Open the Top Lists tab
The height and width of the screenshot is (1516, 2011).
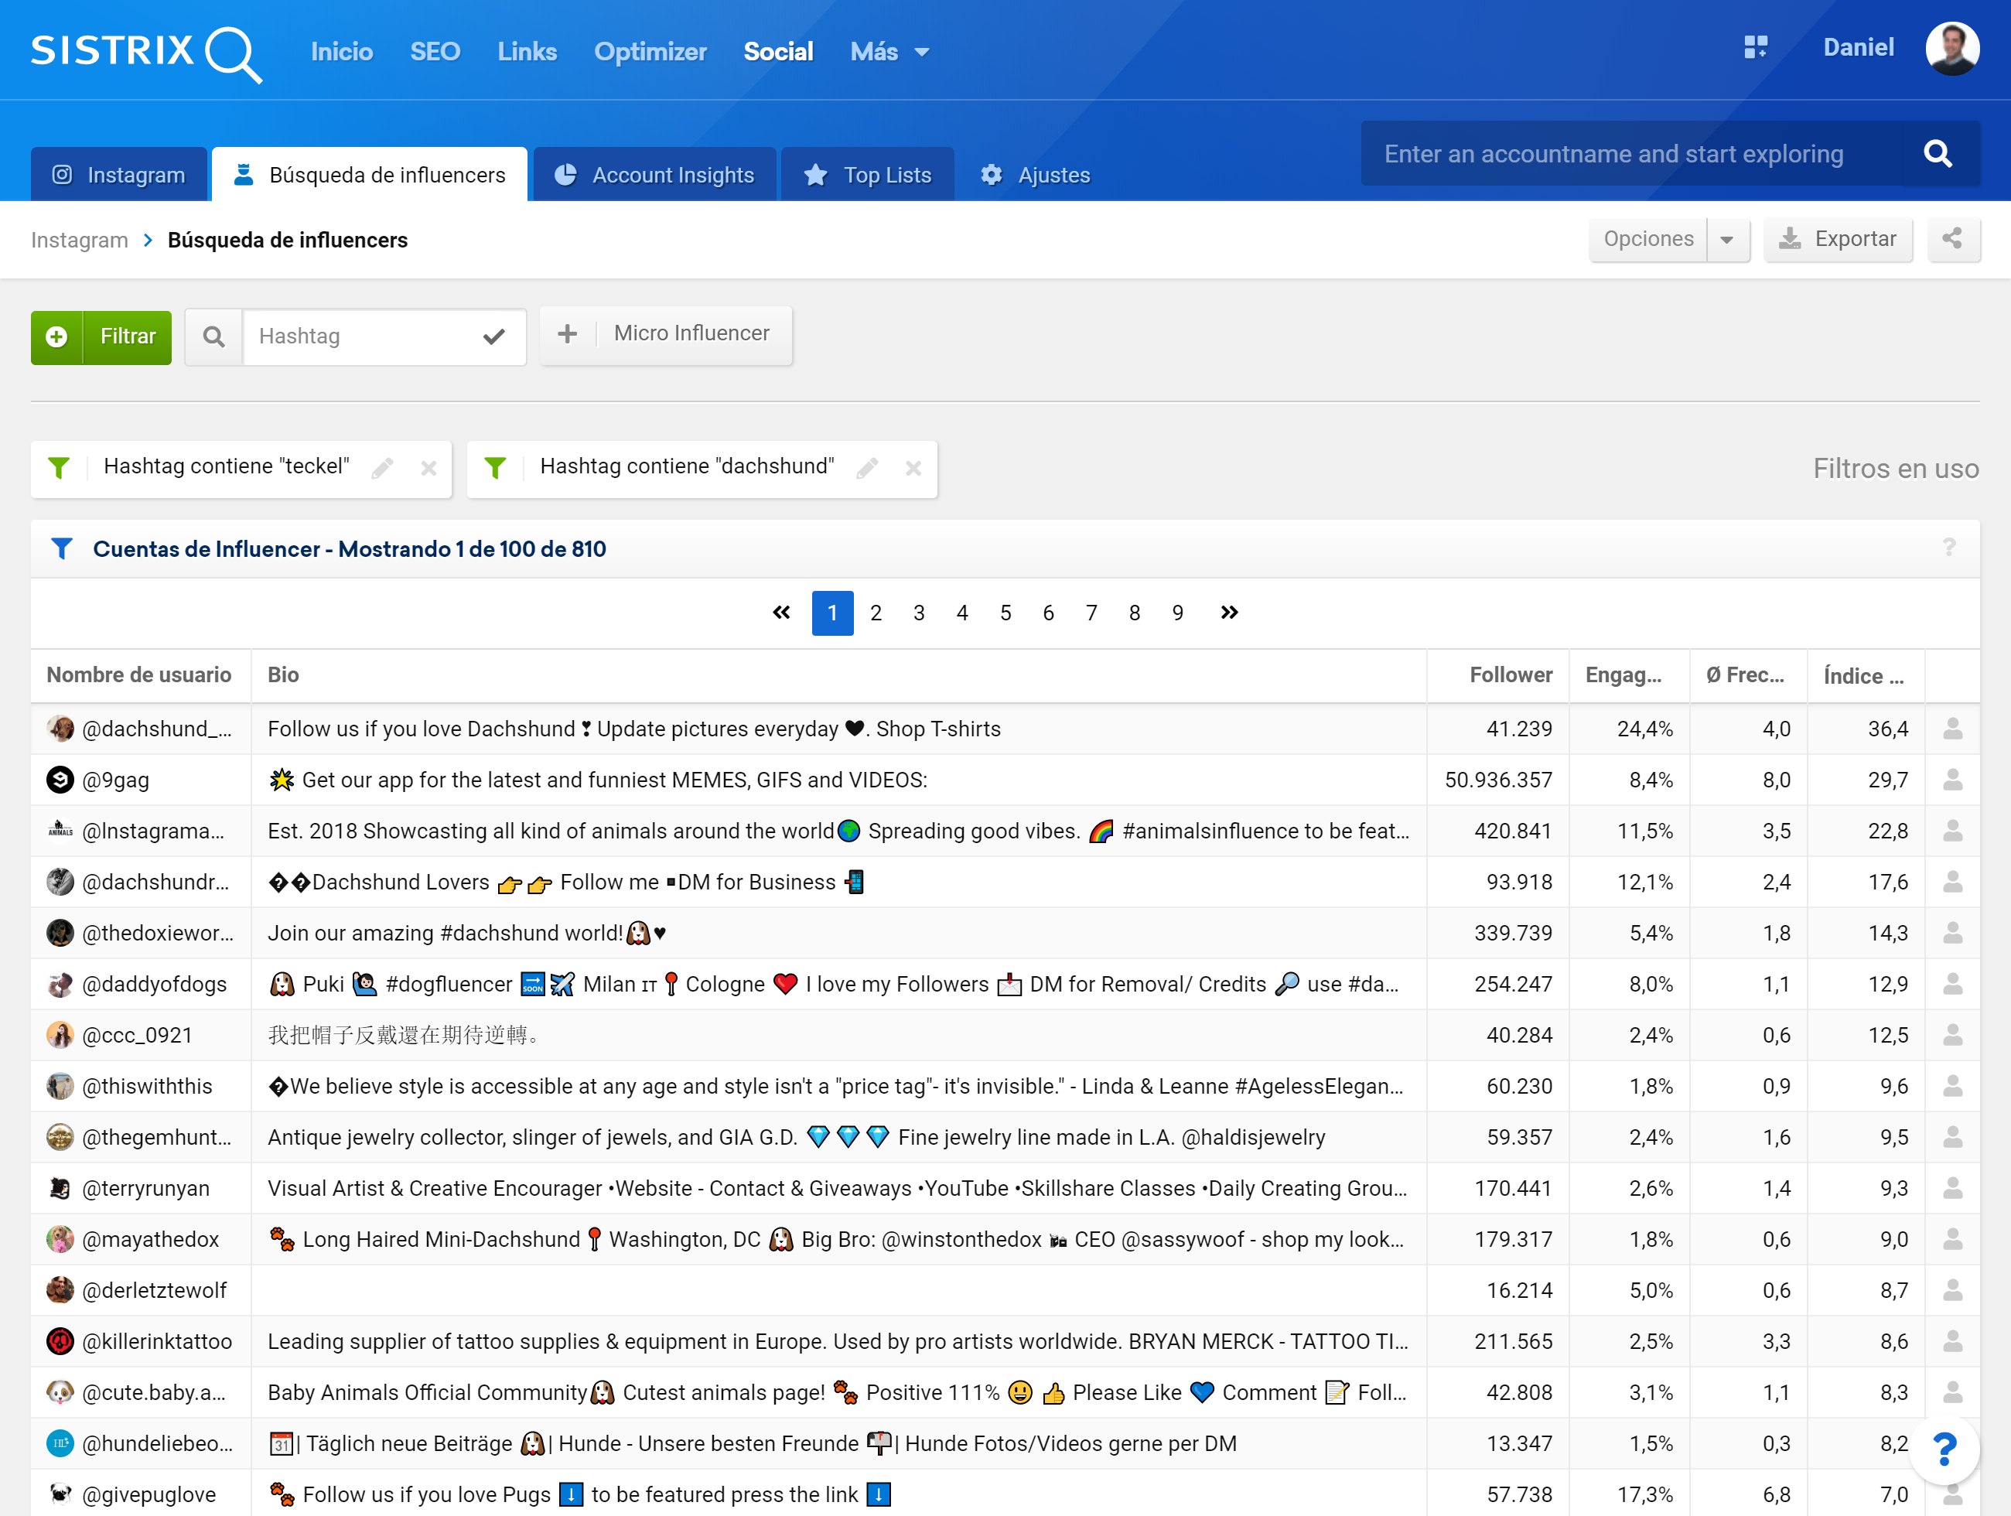pos(869,175)
